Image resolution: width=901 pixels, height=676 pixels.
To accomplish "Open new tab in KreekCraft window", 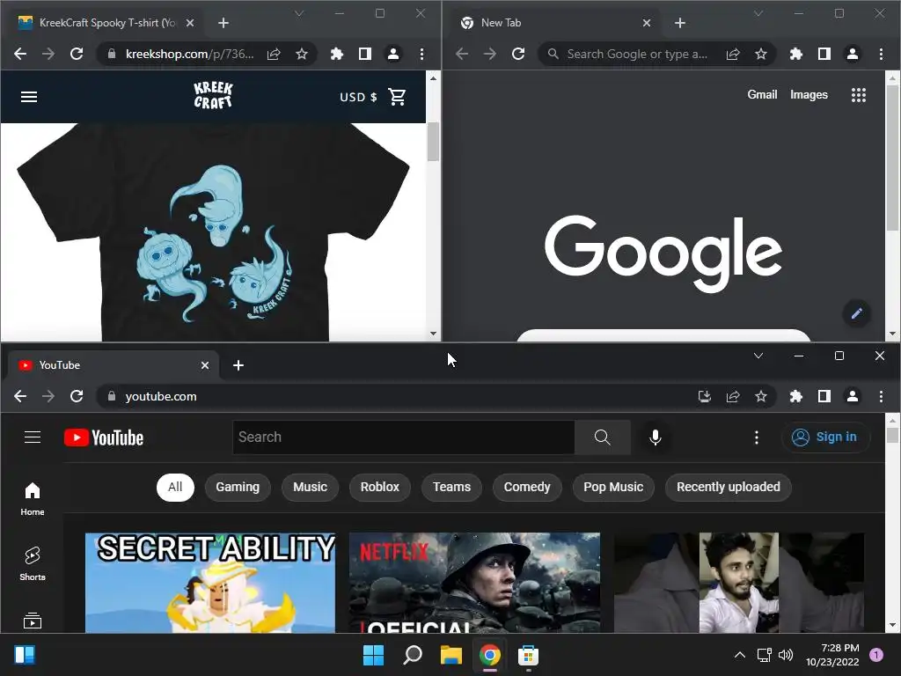I will [x=223, y=23].
